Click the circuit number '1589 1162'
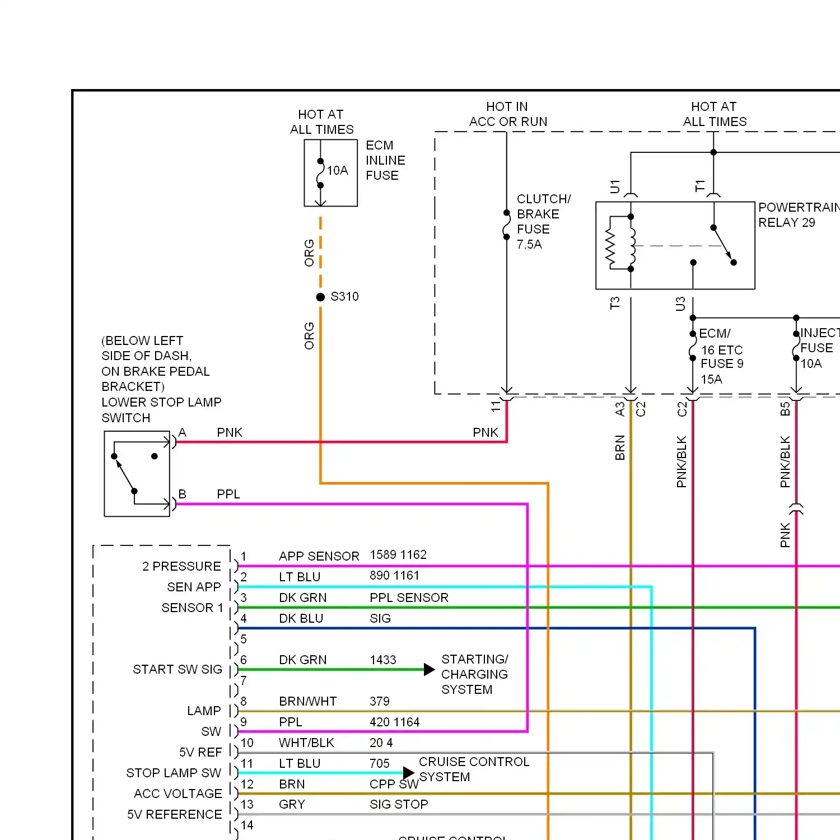 (398, 554)
